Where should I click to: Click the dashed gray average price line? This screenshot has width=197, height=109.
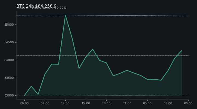(x=103, y=55)
